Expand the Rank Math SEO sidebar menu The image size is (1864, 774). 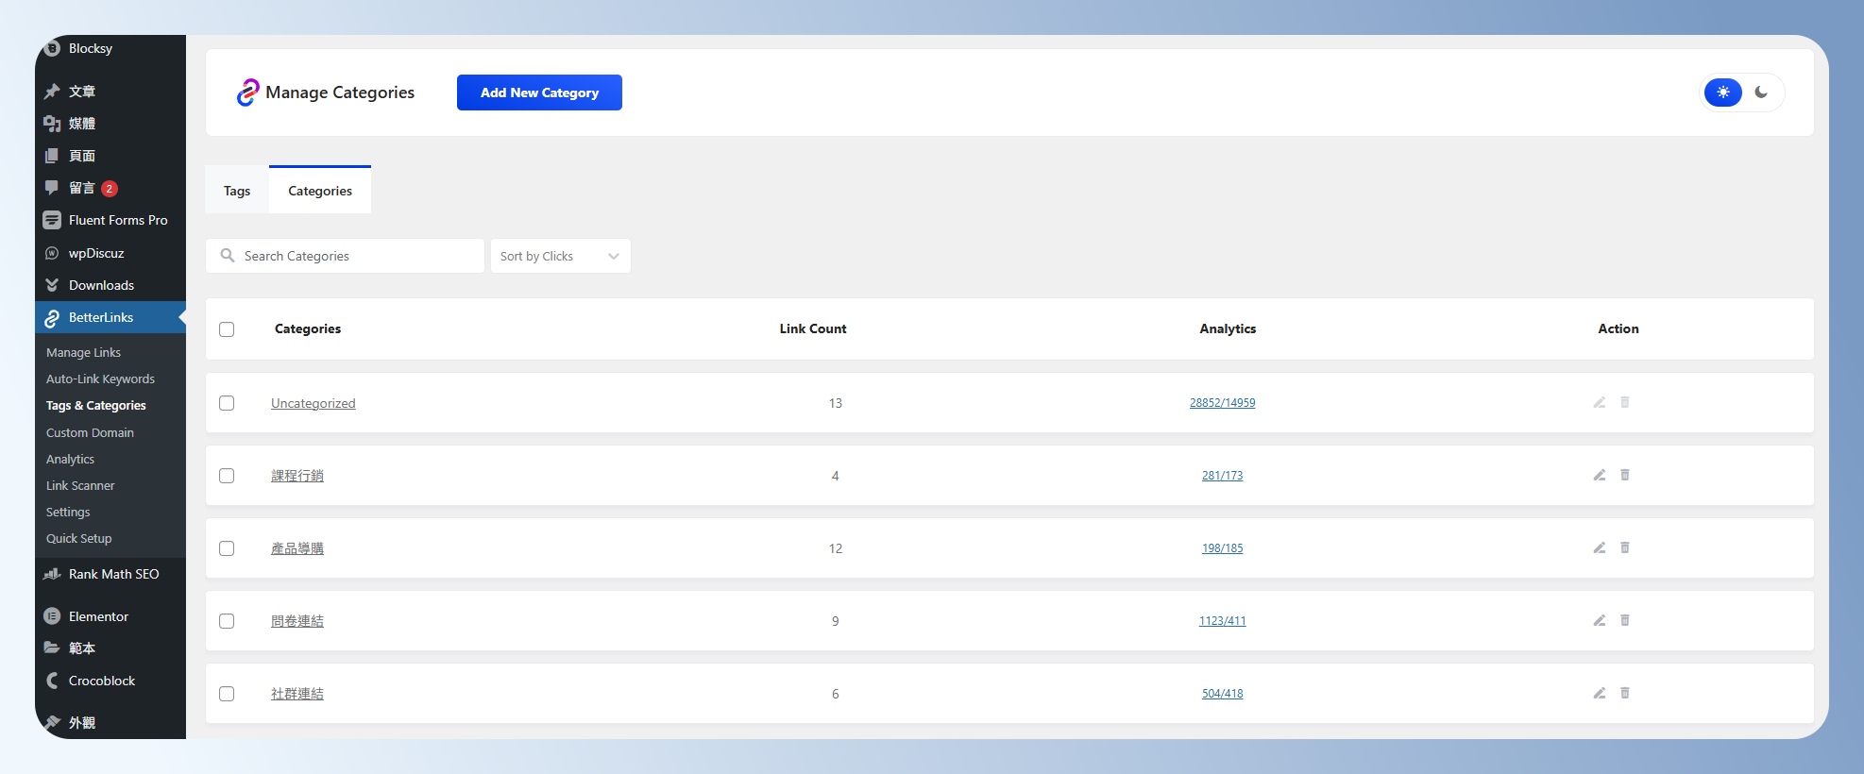click(113, 574)
